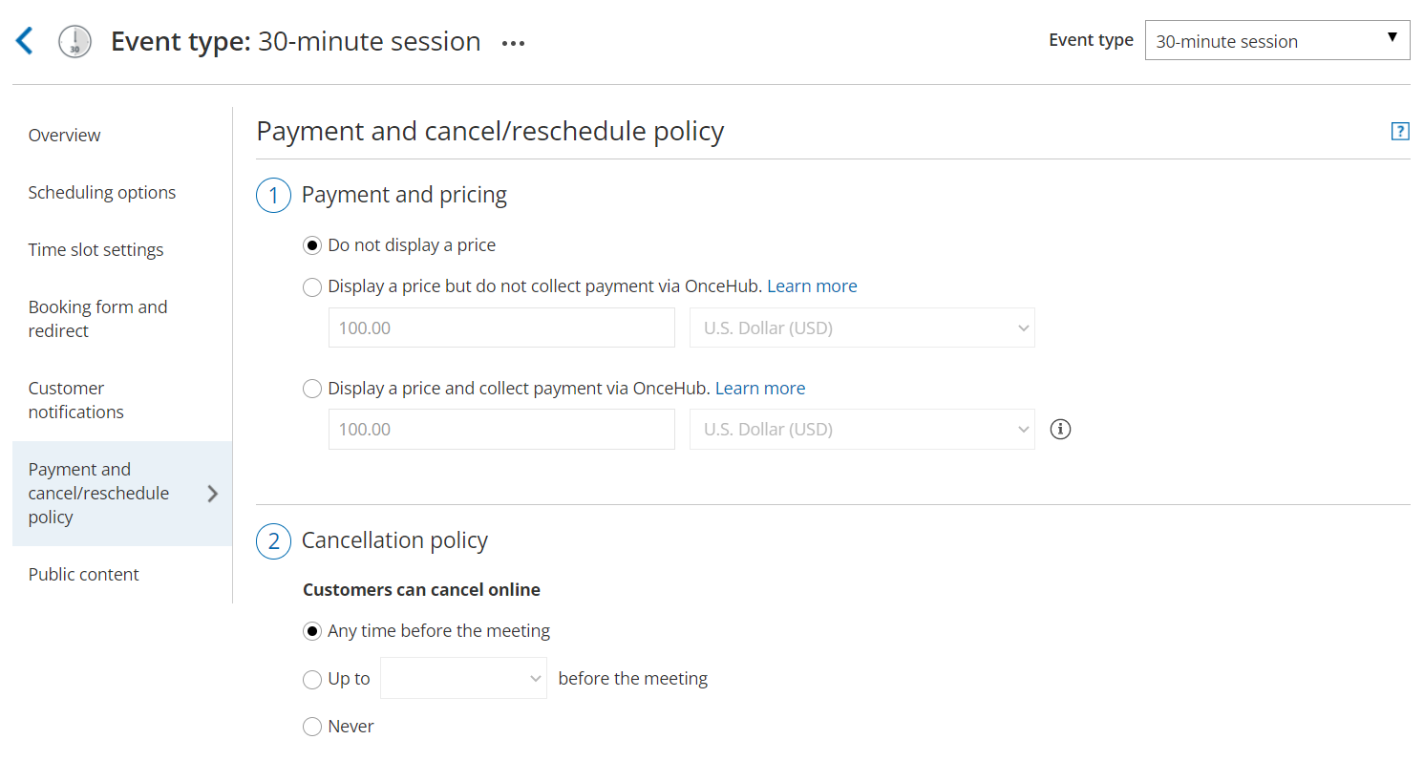
Task: Click the 30-minute session clock icon
Action: [x=74, y=40]
